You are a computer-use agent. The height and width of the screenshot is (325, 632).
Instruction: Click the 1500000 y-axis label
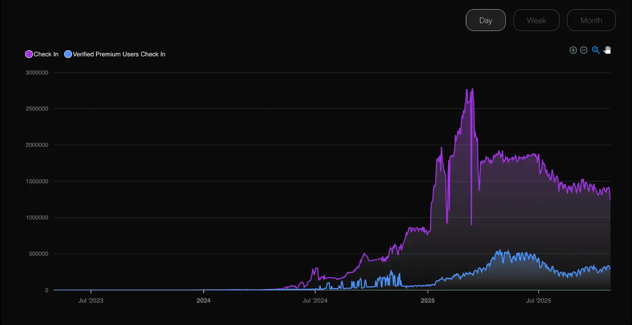[x=37, y=181]
